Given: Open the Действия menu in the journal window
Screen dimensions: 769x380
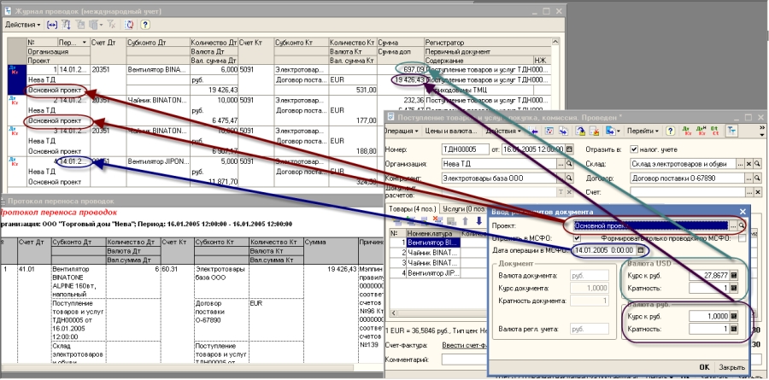Looking at the screenshot, I should tap(22, 24).
